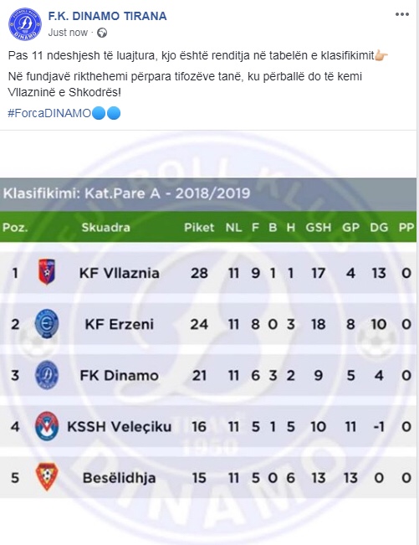
Task: Click the 'Just now' post timestamp
Action: coord(68,33)
